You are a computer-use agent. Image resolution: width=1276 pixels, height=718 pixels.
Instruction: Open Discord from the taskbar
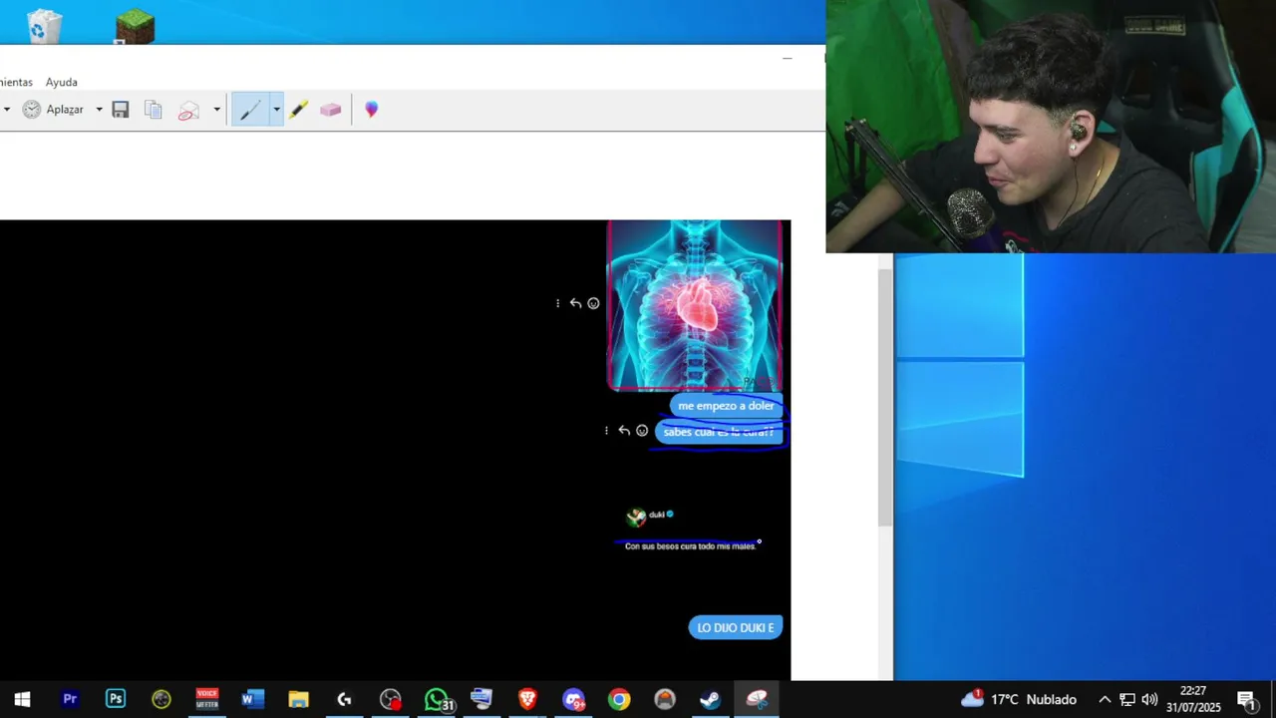573,699
